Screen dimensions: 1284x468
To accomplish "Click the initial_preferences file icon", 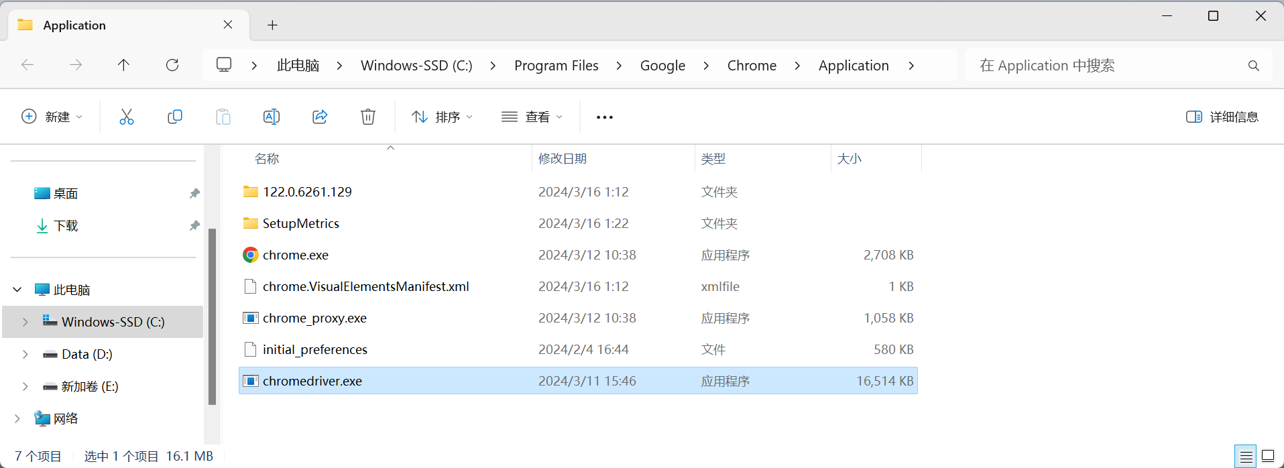I will pos(250,349).
